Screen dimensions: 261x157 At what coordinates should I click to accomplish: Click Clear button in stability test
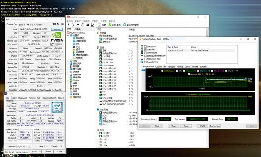coord(174,126)
